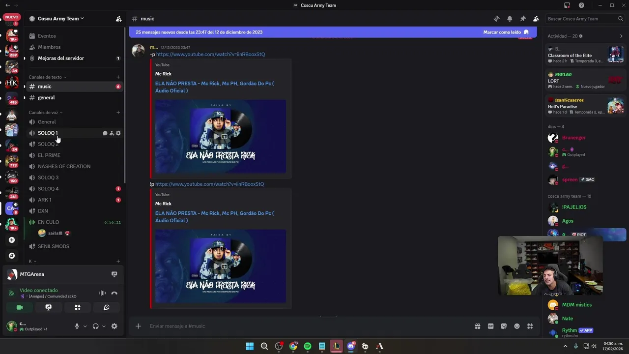
Task: Attach file plus button in message bar
Action: tap(138, 326)
